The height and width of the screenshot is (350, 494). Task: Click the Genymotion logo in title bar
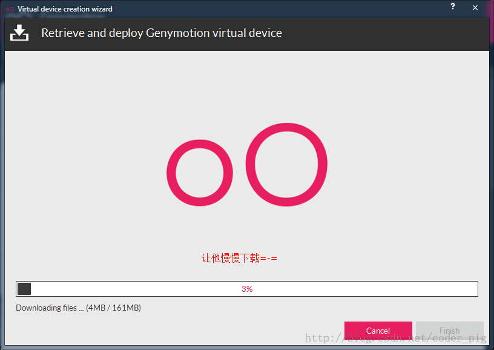click(x=9, y=9)
